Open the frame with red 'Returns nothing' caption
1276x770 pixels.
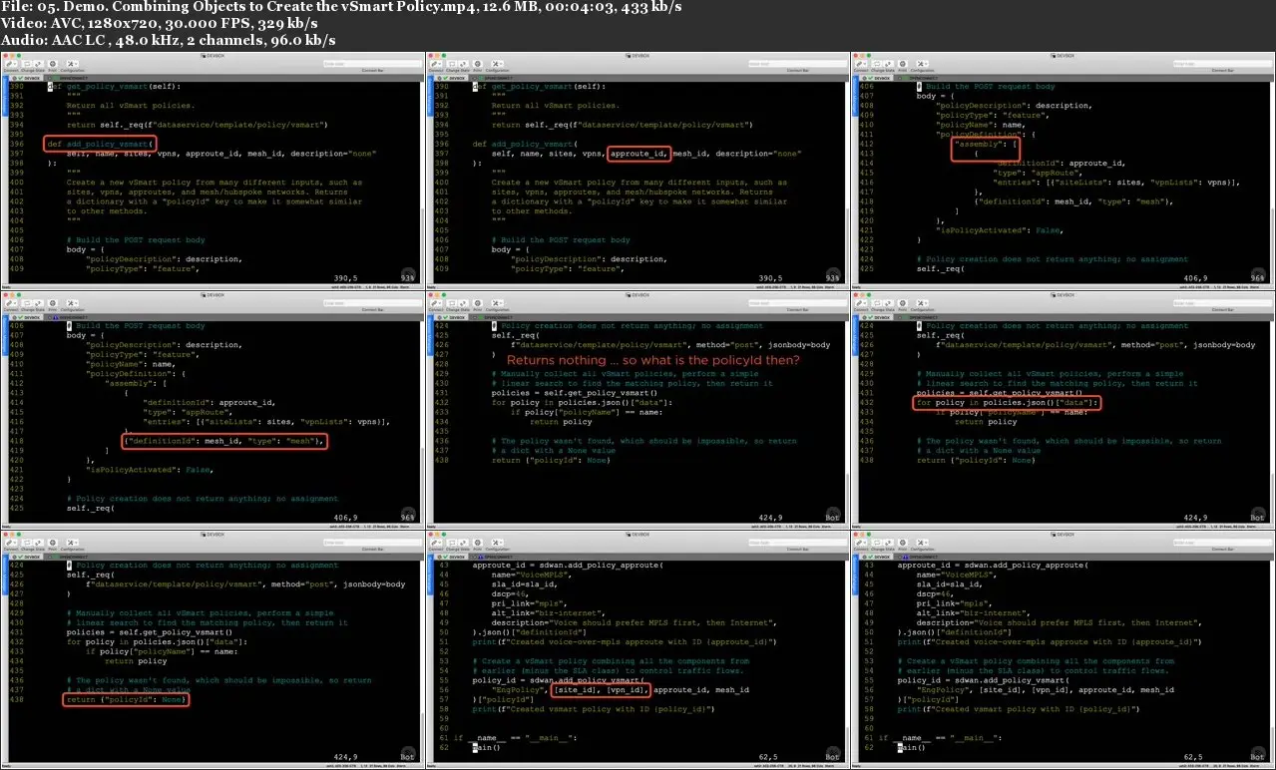638,409
